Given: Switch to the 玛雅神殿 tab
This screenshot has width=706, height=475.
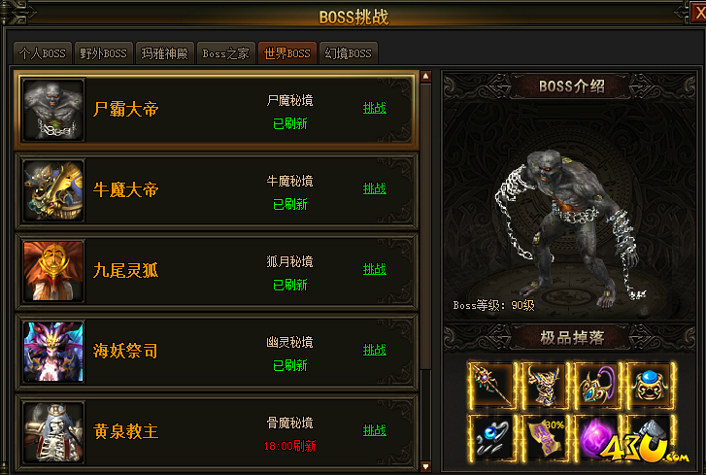Looking at the screenshot, I should point(165,53).
